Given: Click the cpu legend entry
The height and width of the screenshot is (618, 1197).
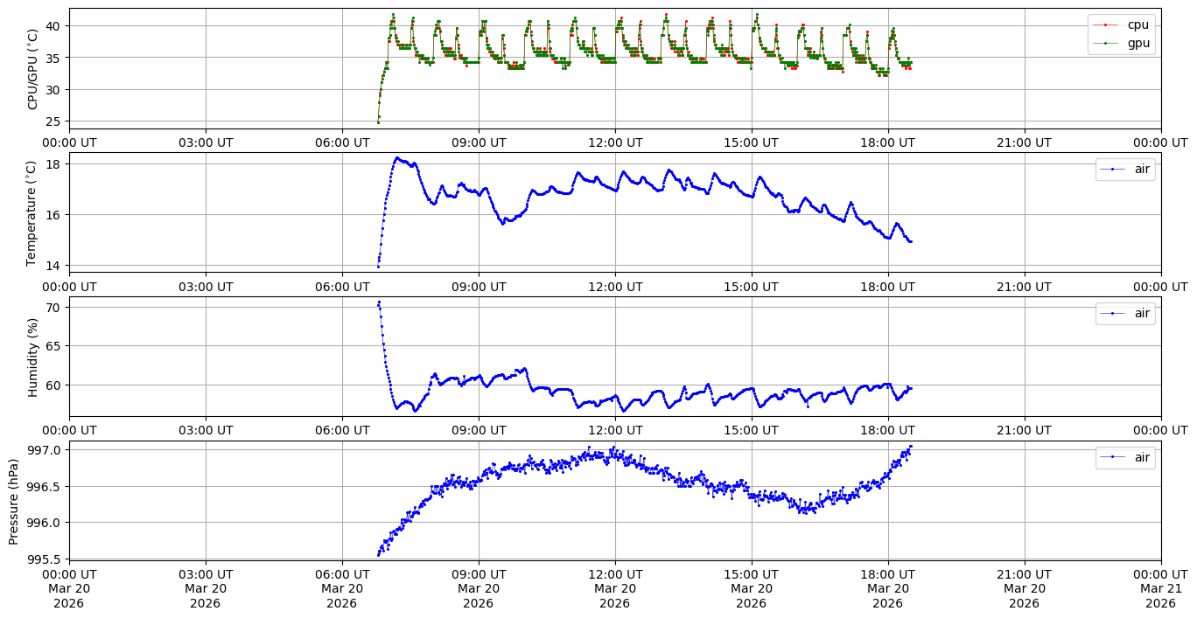Looking at the screenshot, I should pyautogui.click(x=1136, y=24).
